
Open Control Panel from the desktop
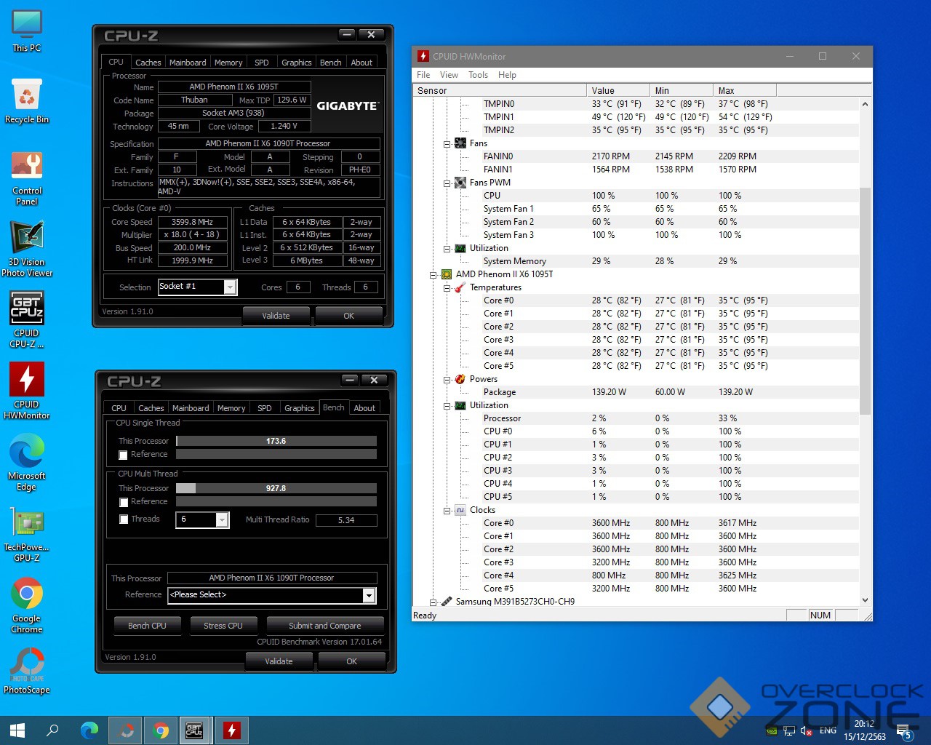(27, 167)
